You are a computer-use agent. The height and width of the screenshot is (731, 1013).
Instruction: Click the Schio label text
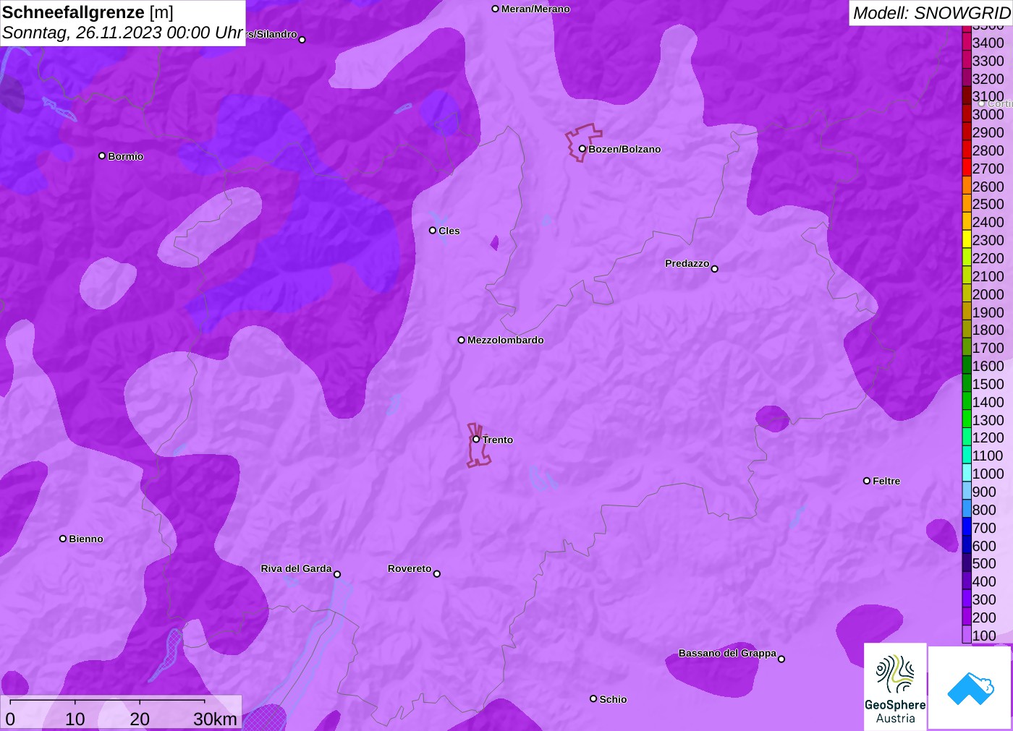613,699
